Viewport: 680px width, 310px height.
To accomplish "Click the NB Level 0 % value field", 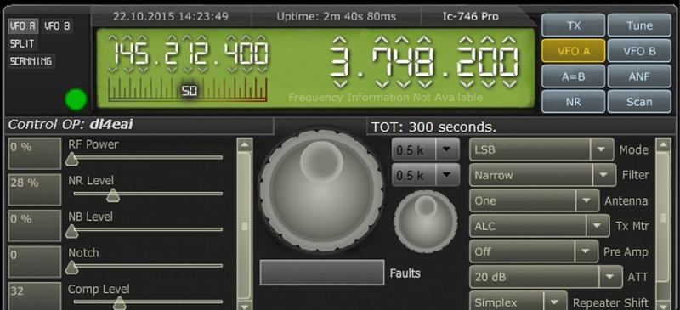I will [x=35, y=225].
